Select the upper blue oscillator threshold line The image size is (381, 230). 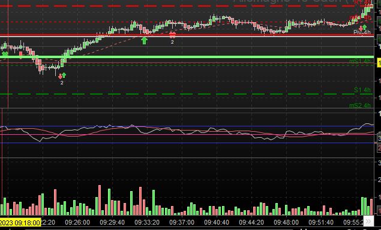187,126
